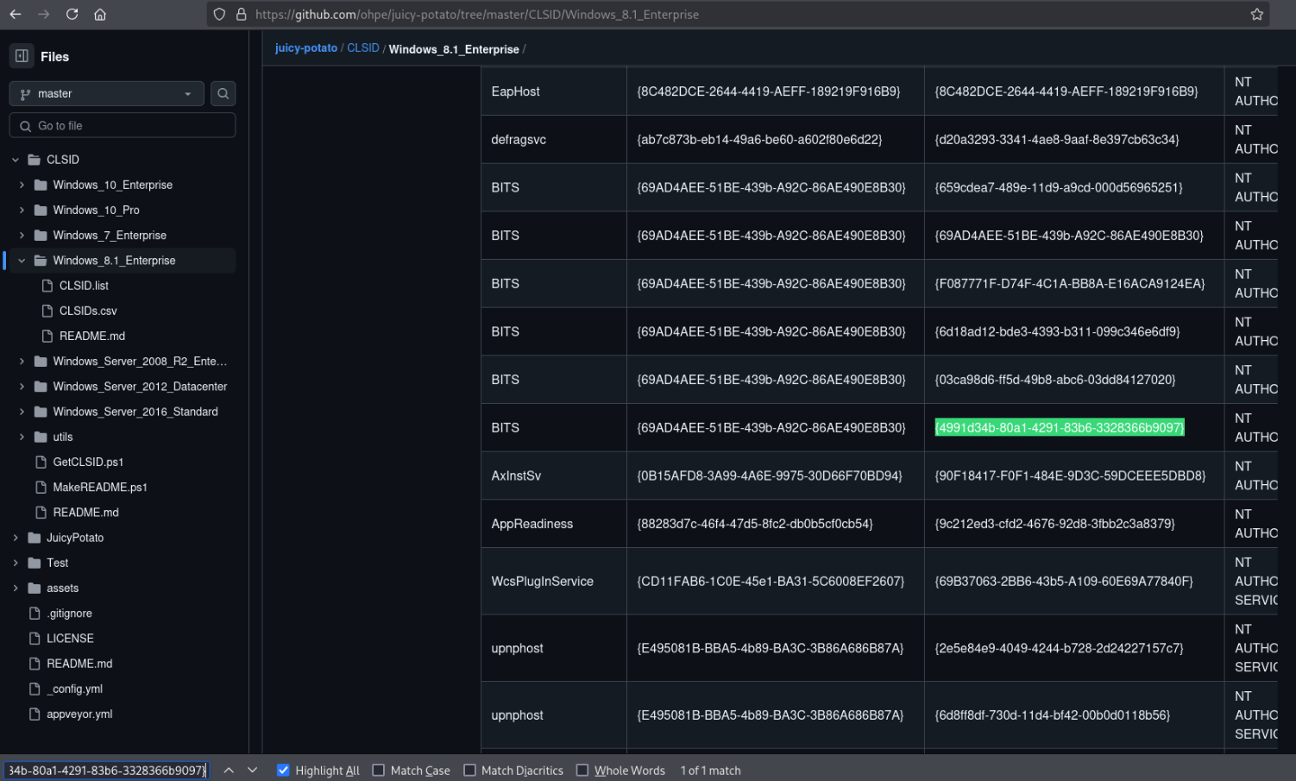Image resolution: width=1296 pixels, height=781 pixels.
Task: Open the master branch dropdown
Action: coord(106,93)
